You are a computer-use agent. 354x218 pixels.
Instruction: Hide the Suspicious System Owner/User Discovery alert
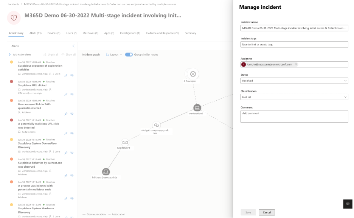coord(72,153)
